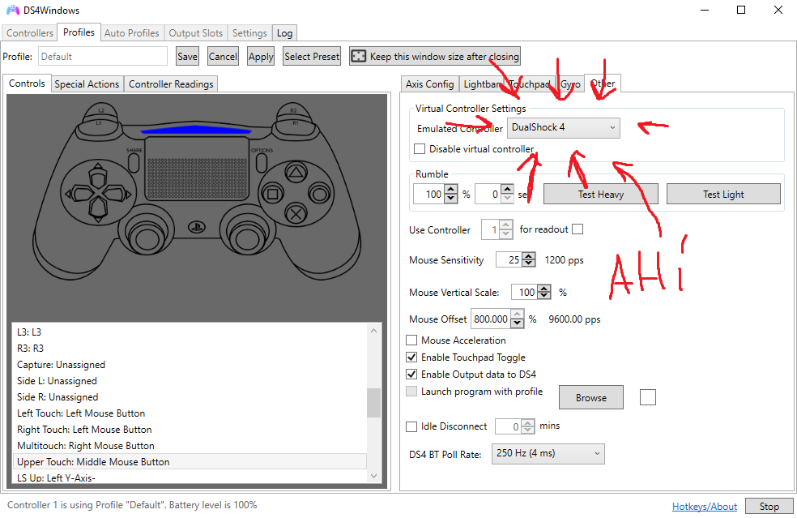Click the Mouse Offset value field
The width and height of the screenshot is (797, 518).
click(491, 319)
